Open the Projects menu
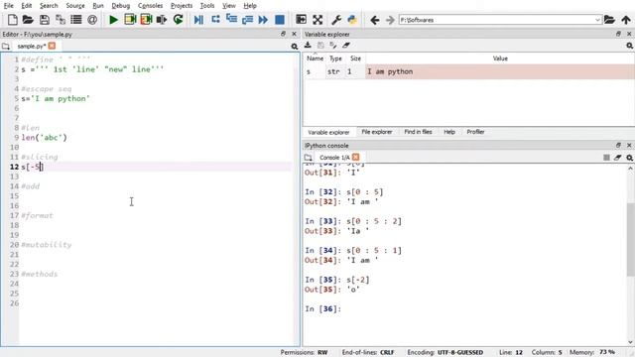 point(182,6)
